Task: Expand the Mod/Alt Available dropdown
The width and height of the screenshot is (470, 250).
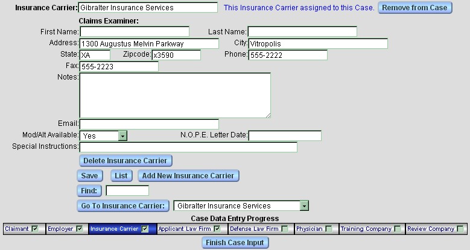Action: [122, 136]
